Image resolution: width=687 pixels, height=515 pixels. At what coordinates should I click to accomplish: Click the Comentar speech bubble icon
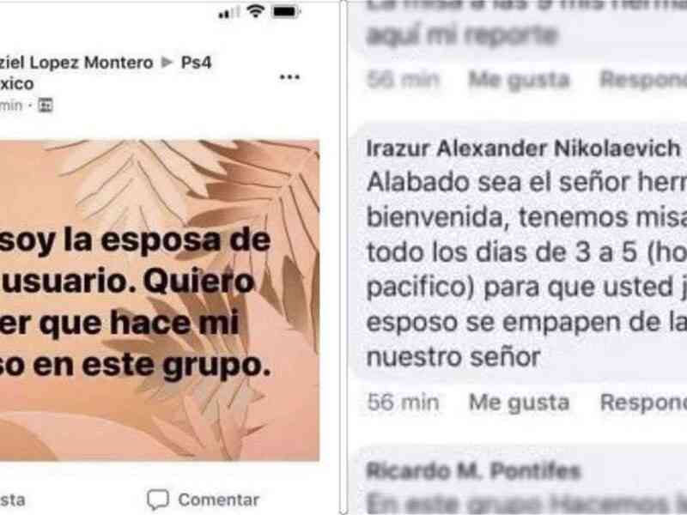point(158,500)
